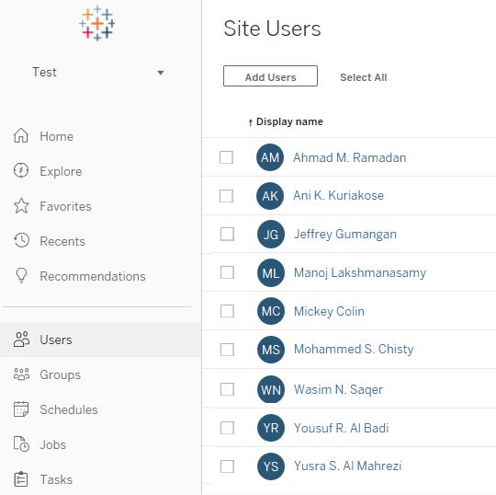This screenshot has height=495, width=496.
Task: Tick Jeffrey Gumangan's checkbox
Action: tap(227, 235)
